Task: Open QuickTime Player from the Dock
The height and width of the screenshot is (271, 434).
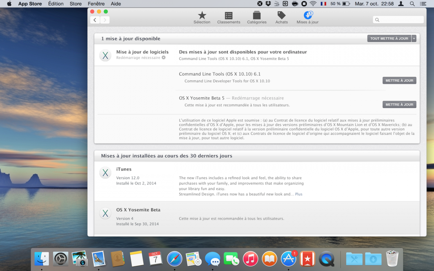Action: (x=327, y=259)
